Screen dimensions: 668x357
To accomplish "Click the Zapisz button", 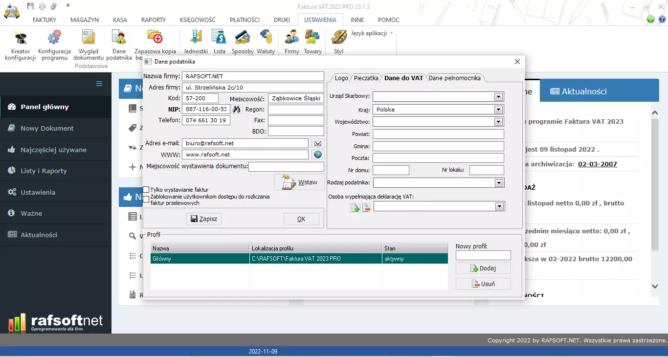I will point(204,219).
